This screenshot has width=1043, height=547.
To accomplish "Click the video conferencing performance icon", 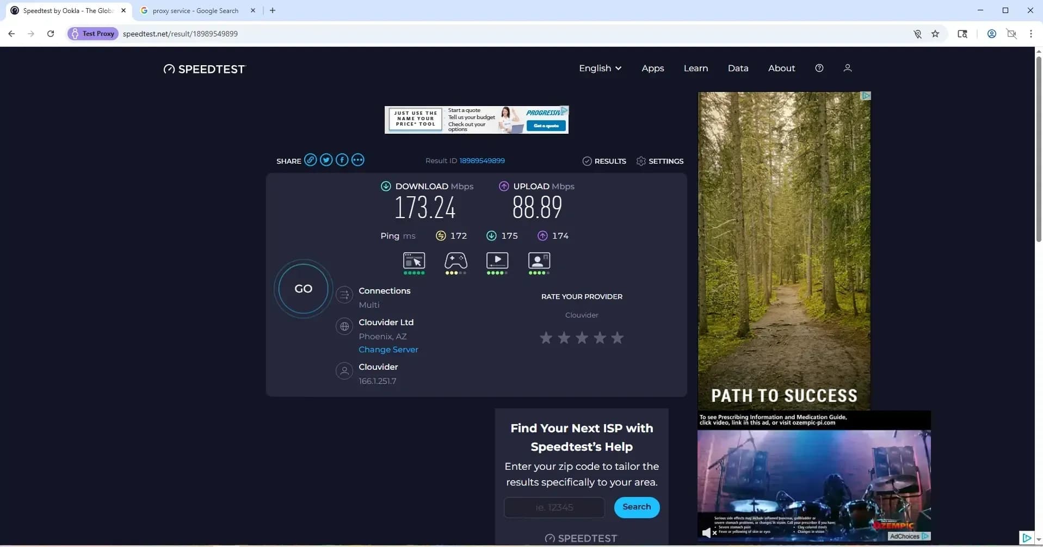I will [x=539, y=261].
